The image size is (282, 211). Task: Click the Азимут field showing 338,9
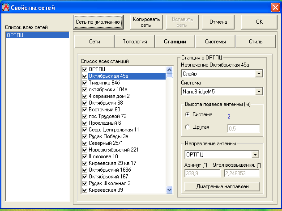click(x=202, y=173)
